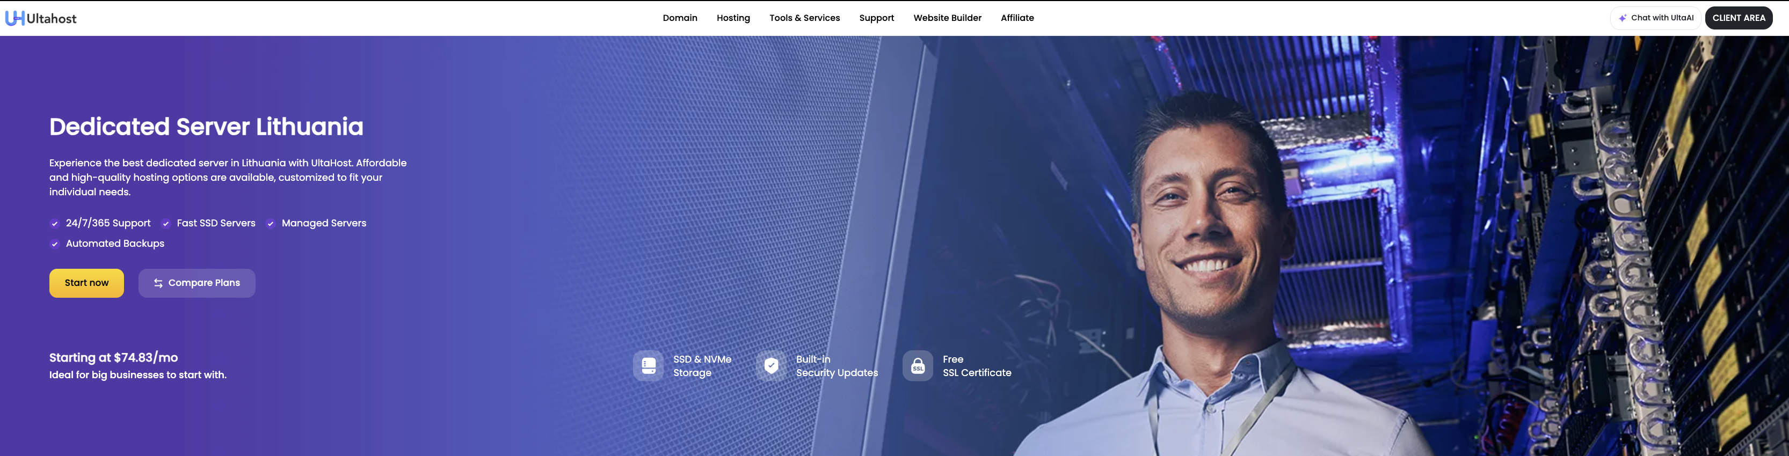Screen dimensions: 1789x456
Task: Click 'SSD & NVMe Storage' label
Action: pyautogui.click(x=702, y=366)
